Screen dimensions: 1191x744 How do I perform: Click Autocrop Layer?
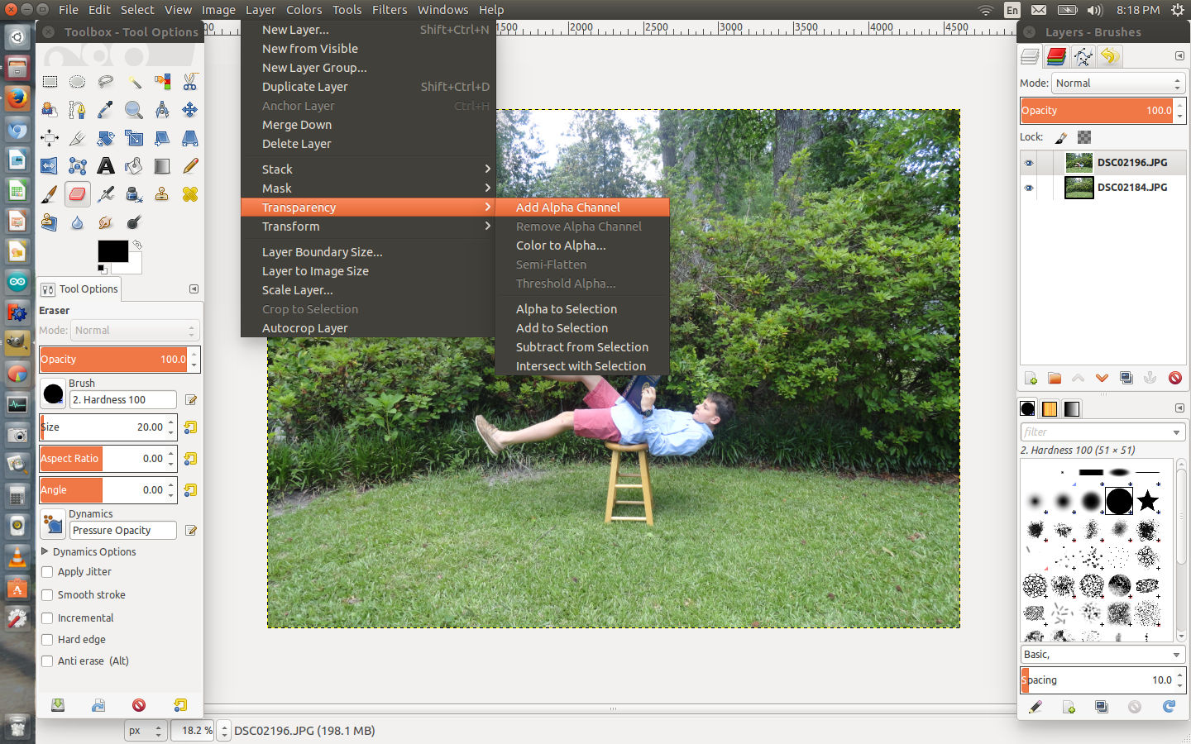pos(368,328)
